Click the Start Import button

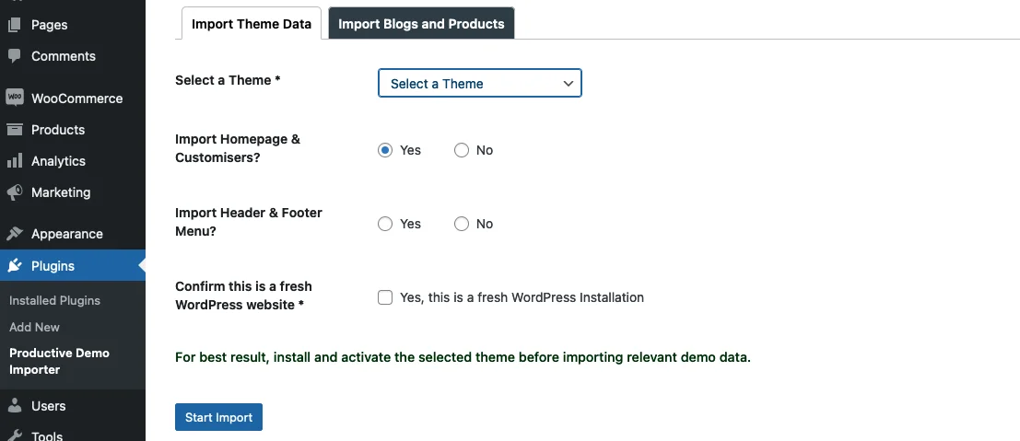[x=218, y=418]
